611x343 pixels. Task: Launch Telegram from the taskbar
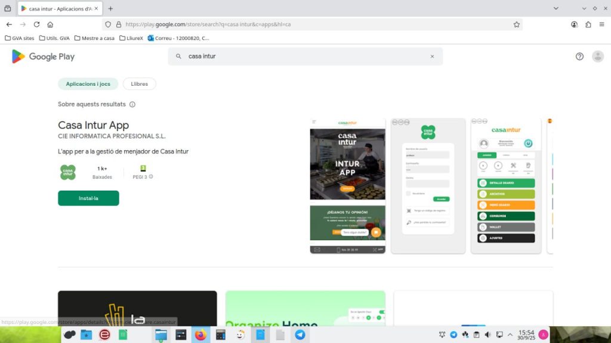pyautogui.click(x=300, y=335)
